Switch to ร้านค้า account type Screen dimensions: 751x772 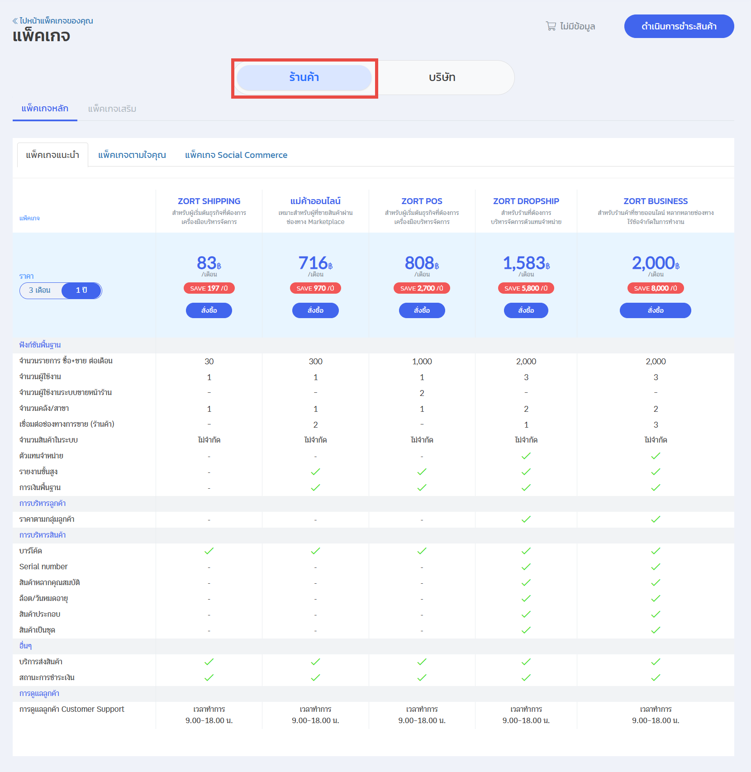tap(304, 77)
